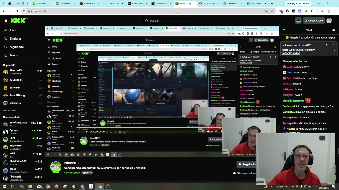339x190 pixels.
Task: Open the Kick hamburger menu
Action: pos(6,21)
